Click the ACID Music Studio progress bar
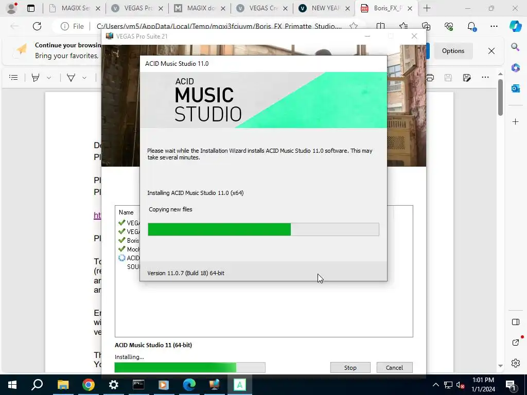 pyautogui.click(x=263, y=229)
